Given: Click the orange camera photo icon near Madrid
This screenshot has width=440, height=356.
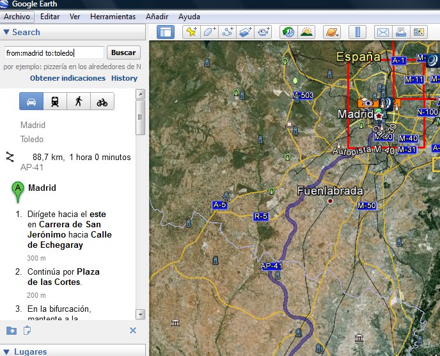Looking at the screenshot, I should pos(368,103).
